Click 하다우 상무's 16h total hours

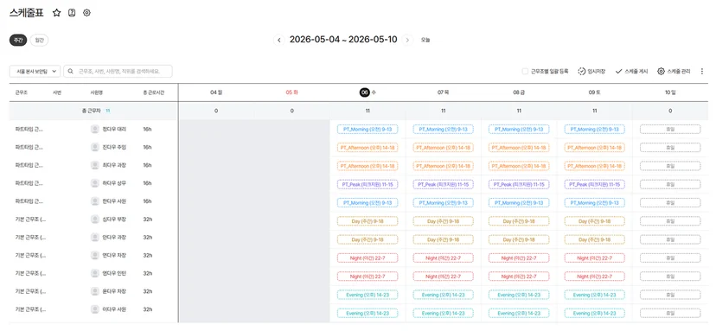click(x=148, y=183)
